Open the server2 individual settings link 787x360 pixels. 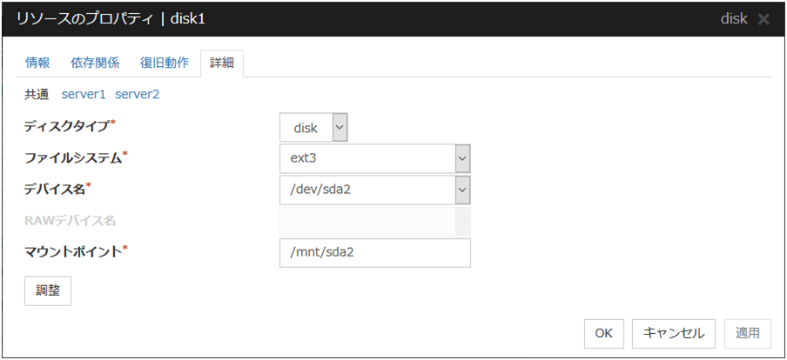137,93
